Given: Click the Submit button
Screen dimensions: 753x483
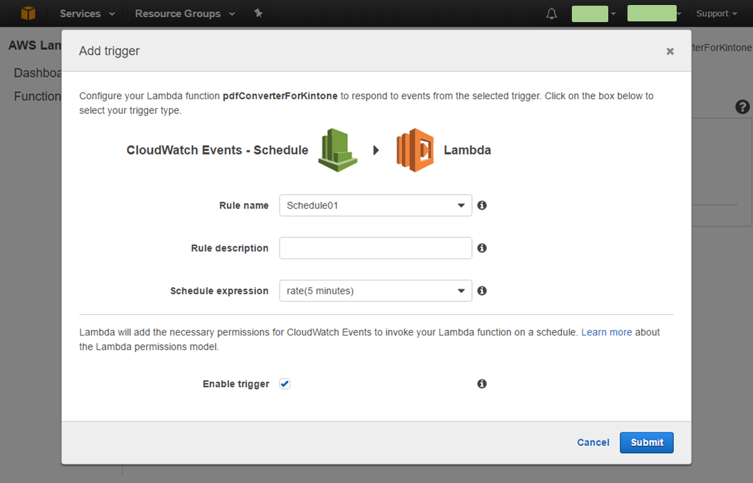Looking at the screenshot, I should click(x=646, y=442).
